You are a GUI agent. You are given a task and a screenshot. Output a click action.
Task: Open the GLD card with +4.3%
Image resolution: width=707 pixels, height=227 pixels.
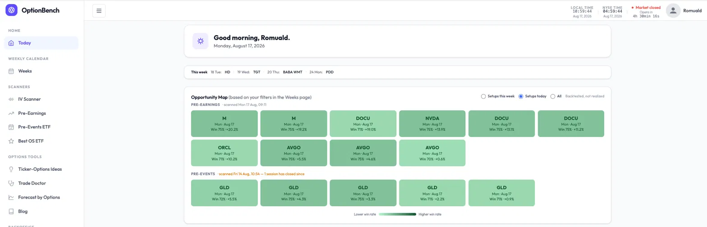(x=294, y=193)
